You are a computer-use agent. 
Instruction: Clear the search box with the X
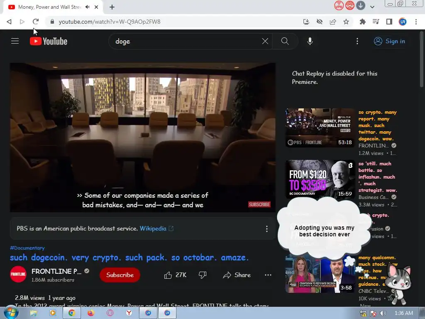point(265,41)
